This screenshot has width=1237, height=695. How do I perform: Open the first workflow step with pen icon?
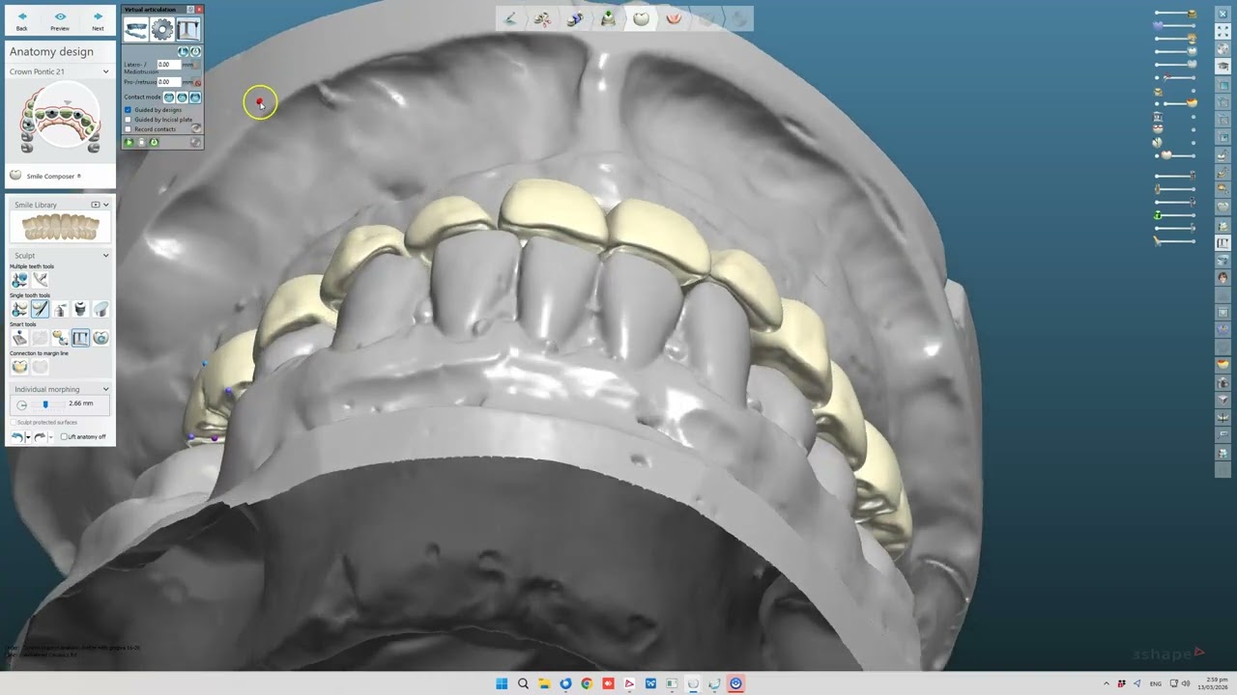point(510,18)
